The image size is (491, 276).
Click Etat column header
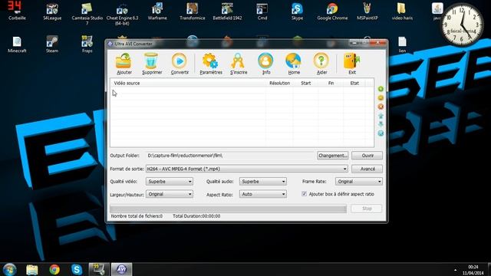pyautogui.click(x=354, y=84)
